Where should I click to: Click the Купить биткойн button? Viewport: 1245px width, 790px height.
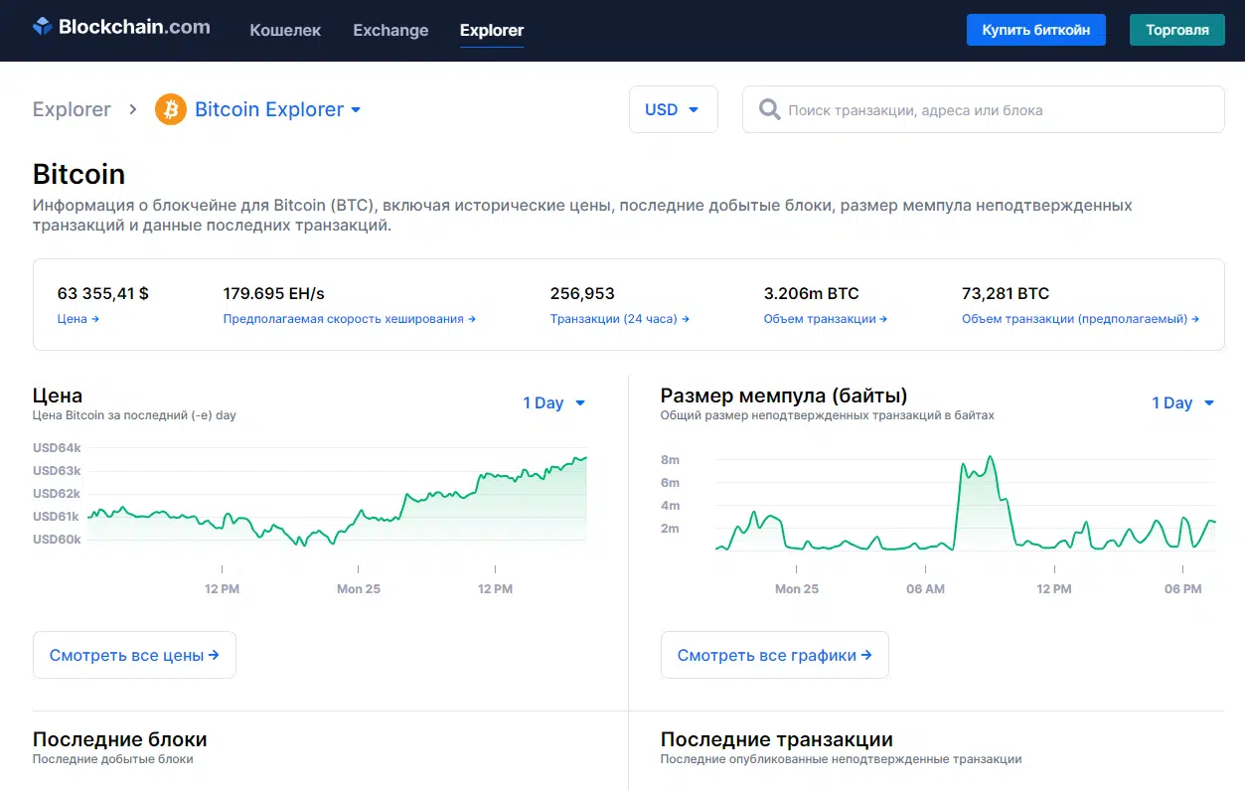(x=1035, y=30)
